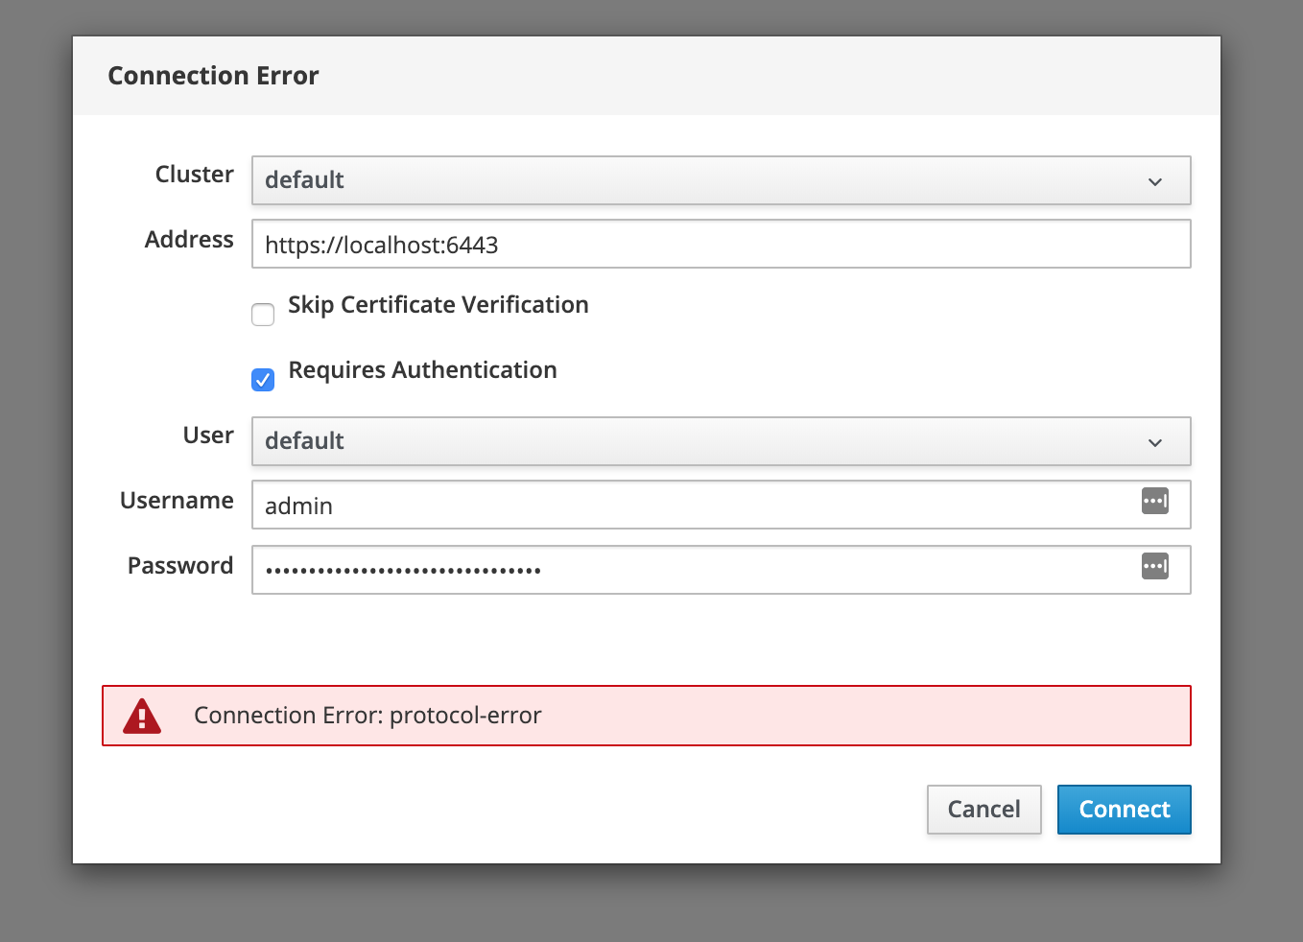
Task: Click the Connect button
Action: point(1124,809)
